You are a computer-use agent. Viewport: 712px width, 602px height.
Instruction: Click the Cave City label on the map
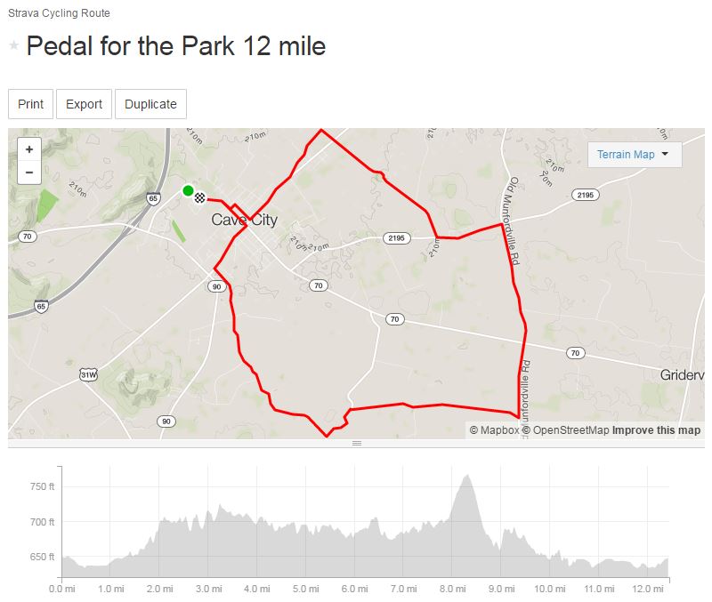point(244,220)
